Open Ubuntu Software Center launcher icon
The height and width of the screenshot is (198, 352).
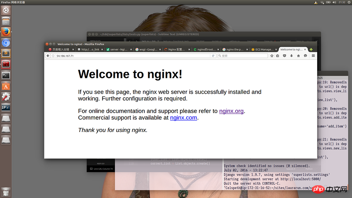(x=6, y=86)
